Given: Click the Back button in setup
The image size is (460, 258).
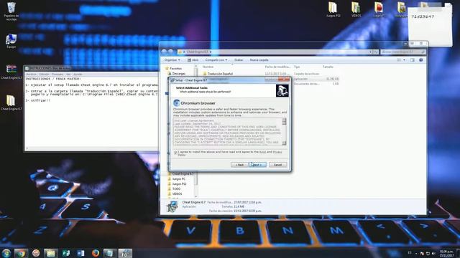Looking at the screenshot, I should pyautogui.click(x=239, y=165).
